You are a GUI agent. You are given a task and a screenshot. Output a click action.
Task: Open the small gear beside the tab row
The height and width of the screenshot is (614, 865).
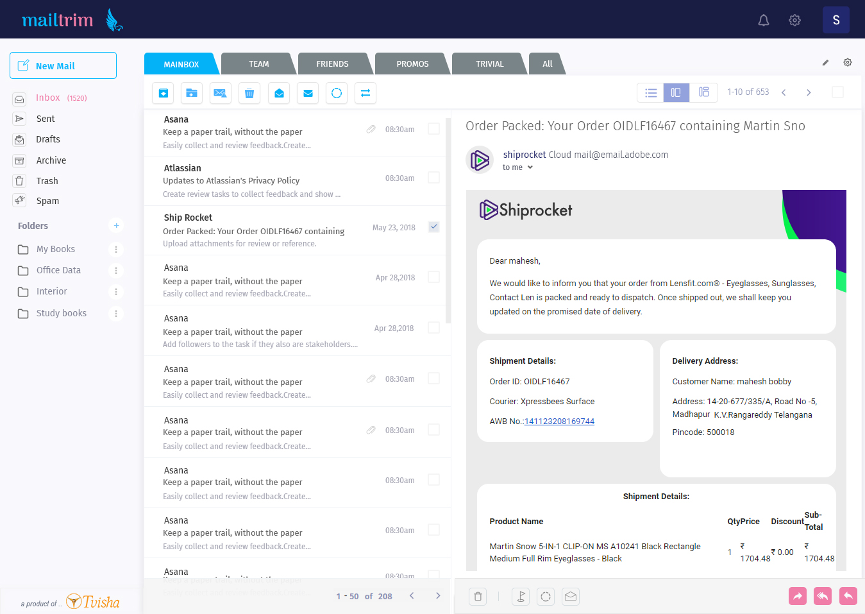click(848, 62)
